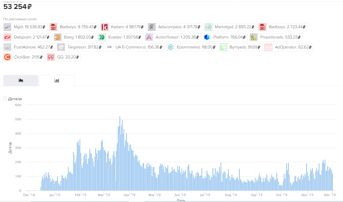
Task: Select the ActionTeaser network icon
Action: coord(149,37)
